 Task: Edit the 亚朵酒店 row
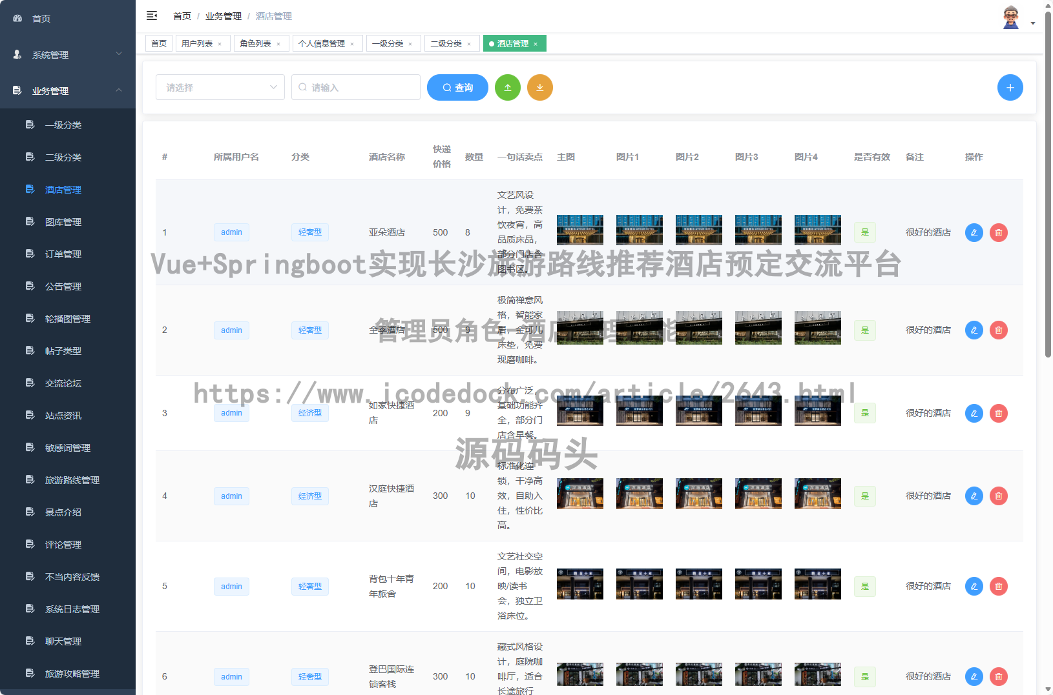click(x=974, y=232)
